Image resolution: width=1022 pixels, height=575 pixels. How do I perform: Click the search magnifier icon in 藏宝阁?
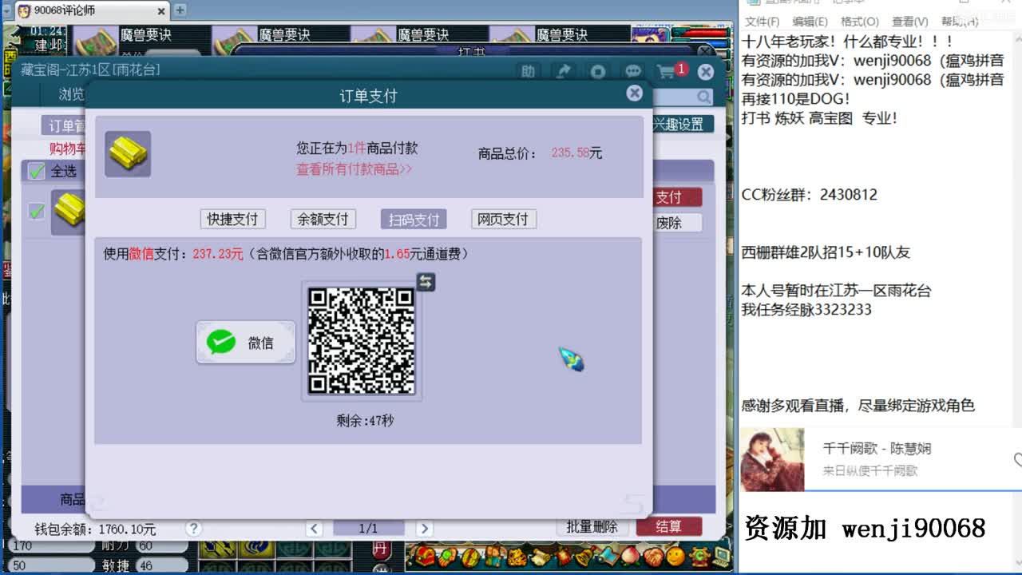704,97
